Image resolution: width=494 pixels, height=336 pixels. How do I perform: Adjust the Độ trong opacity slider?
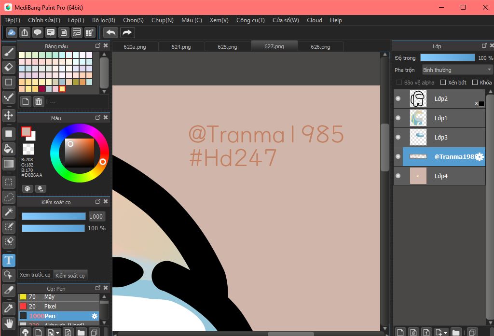coord(447,57)
